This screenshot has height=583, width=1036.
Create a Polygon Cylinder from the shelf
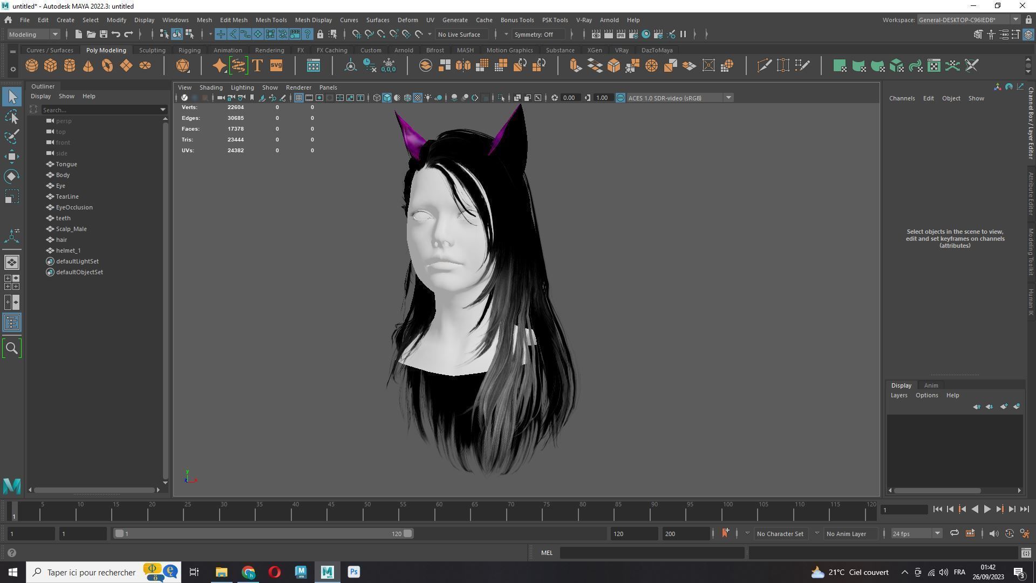point(70,66)
